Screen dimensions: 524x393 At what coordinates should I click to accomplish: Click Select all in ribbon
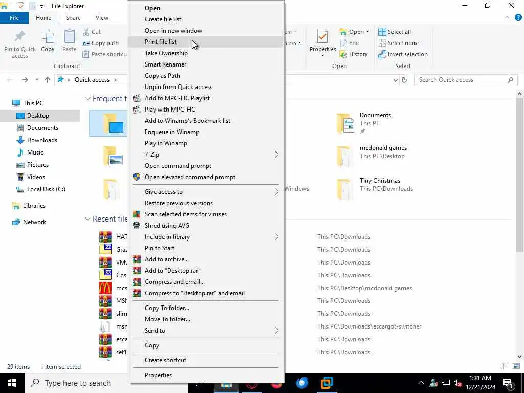[x=395, y=32]
